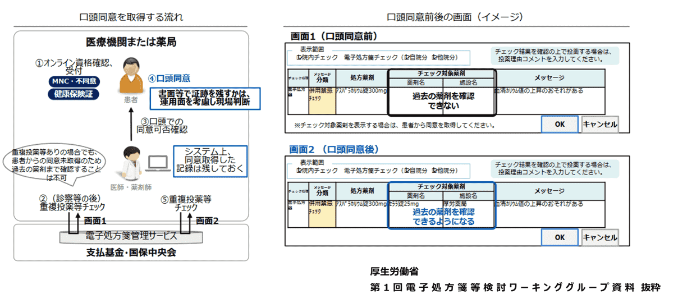Click ④口頭同意 label

point(169,79)
